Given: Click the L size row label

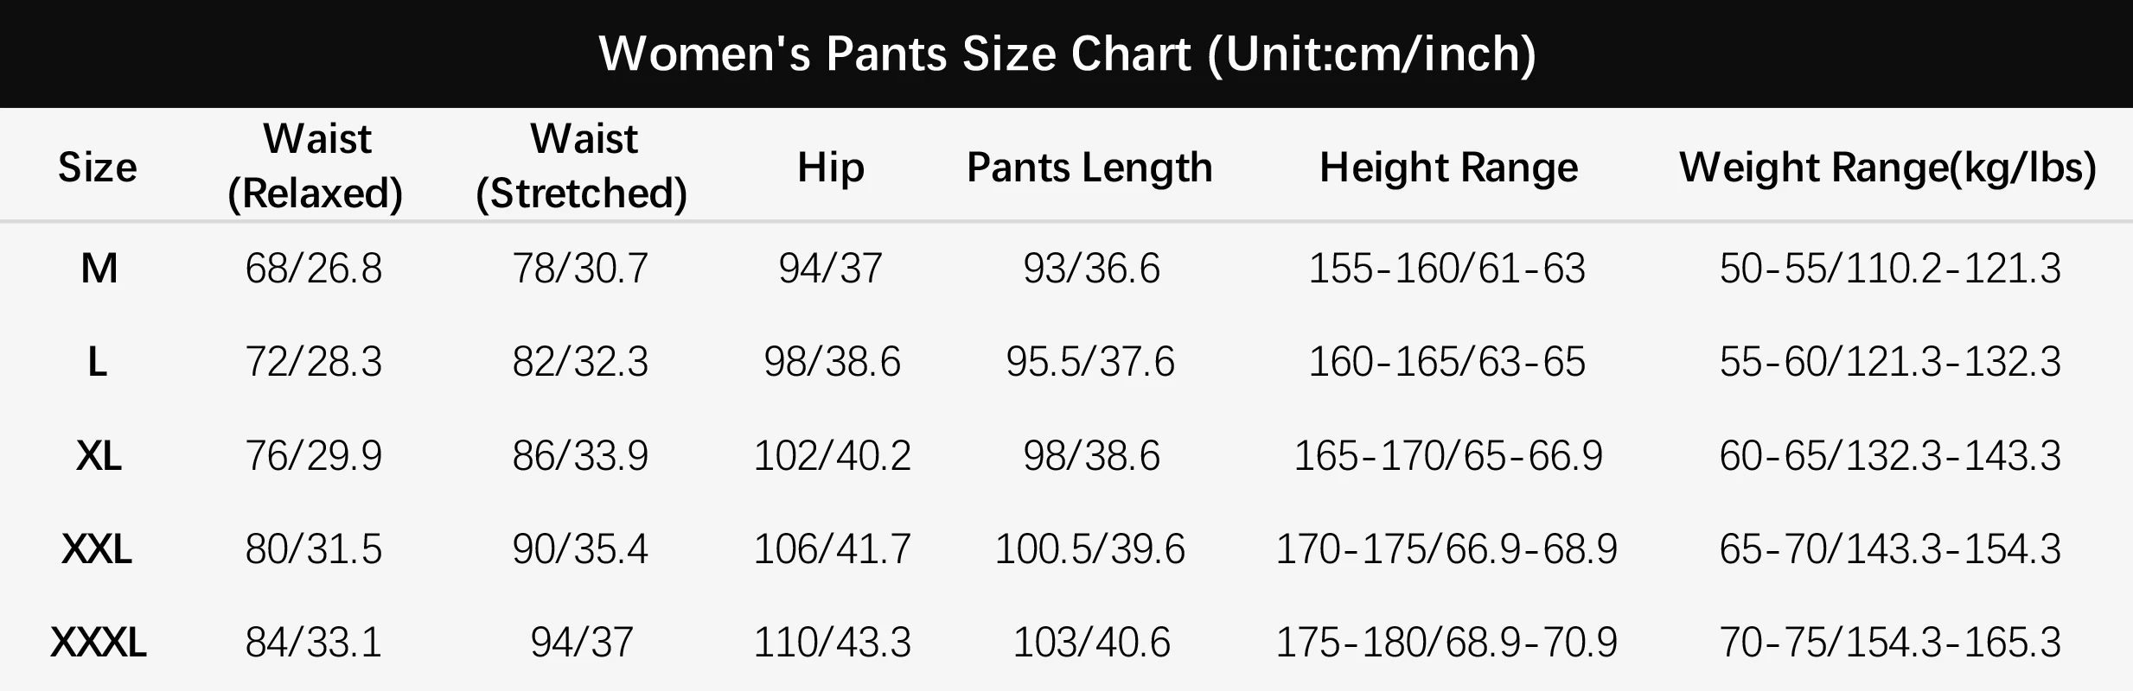Looking at the screenshot, I should (98, 362).
